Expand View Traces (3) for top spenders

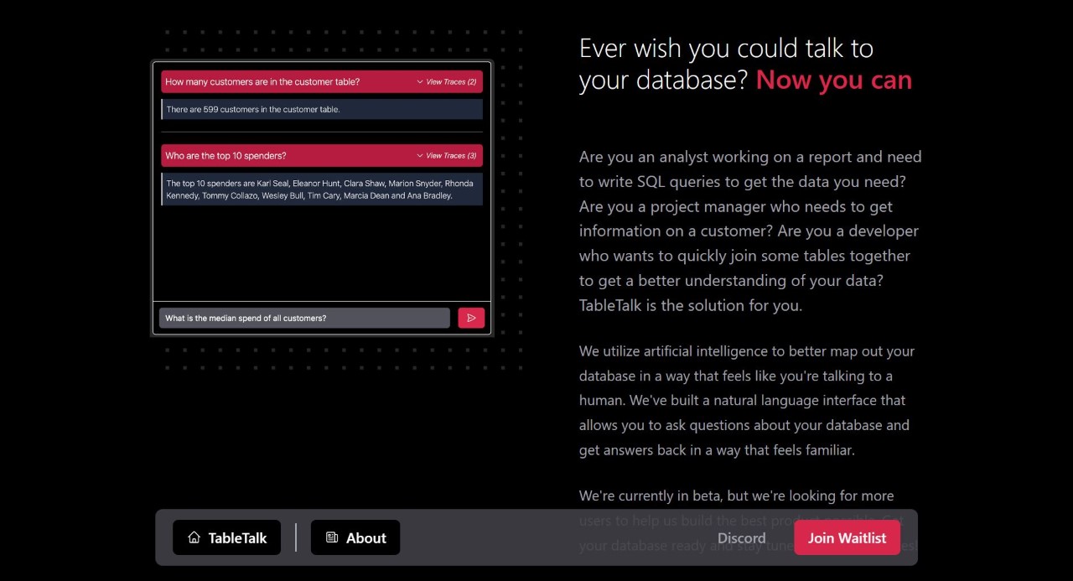tap(446, 156)
